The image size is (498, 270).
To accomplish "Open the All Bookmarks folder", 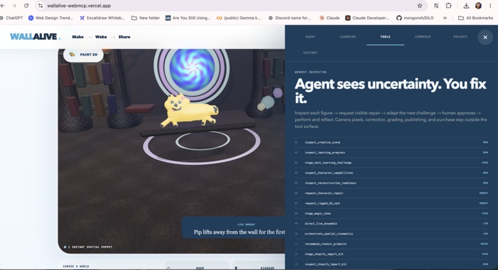I will tap(476, 18).
